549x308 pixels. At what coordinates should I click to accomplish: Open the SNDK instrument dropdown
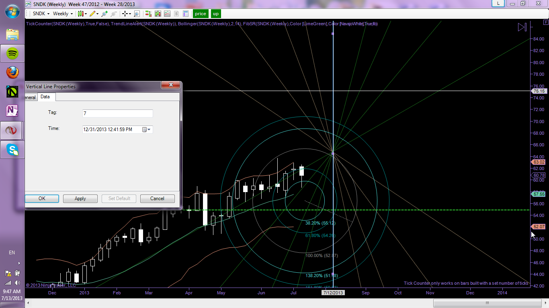point(41,14)
